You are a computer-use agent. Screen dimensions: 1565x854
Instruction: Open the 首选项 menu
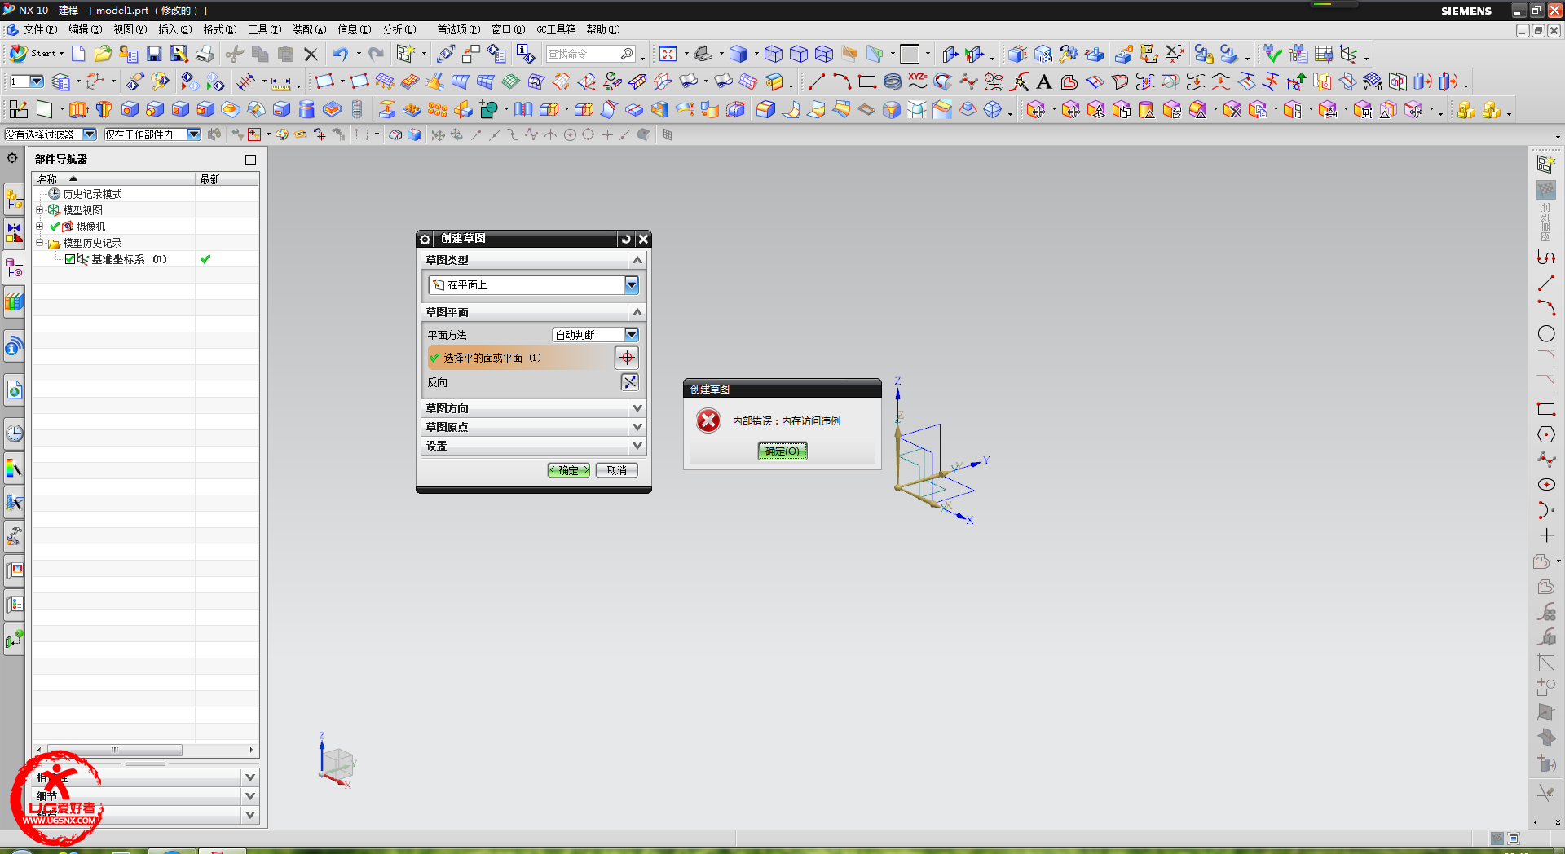(x=458, y=30)
